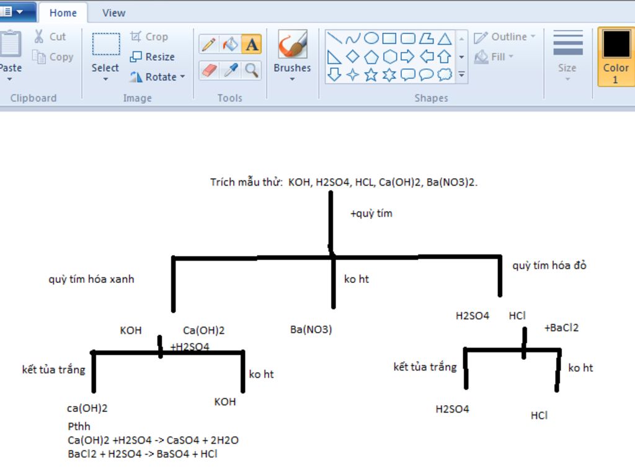The height and width of the screenshot is (474, 635).
Task: Click the 'ca(OH)2' result label
Action: tap(87, 408)
